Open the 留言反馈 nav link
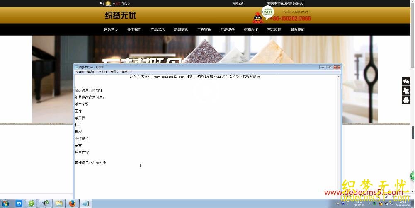Screen dimensions: 415x208 click(274, 30)
